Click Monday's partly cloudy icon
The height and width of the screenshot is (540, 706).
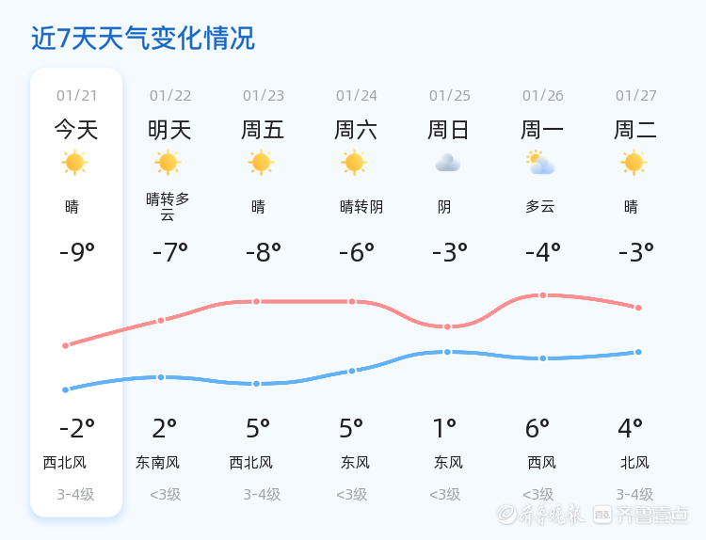pos(540,164)
